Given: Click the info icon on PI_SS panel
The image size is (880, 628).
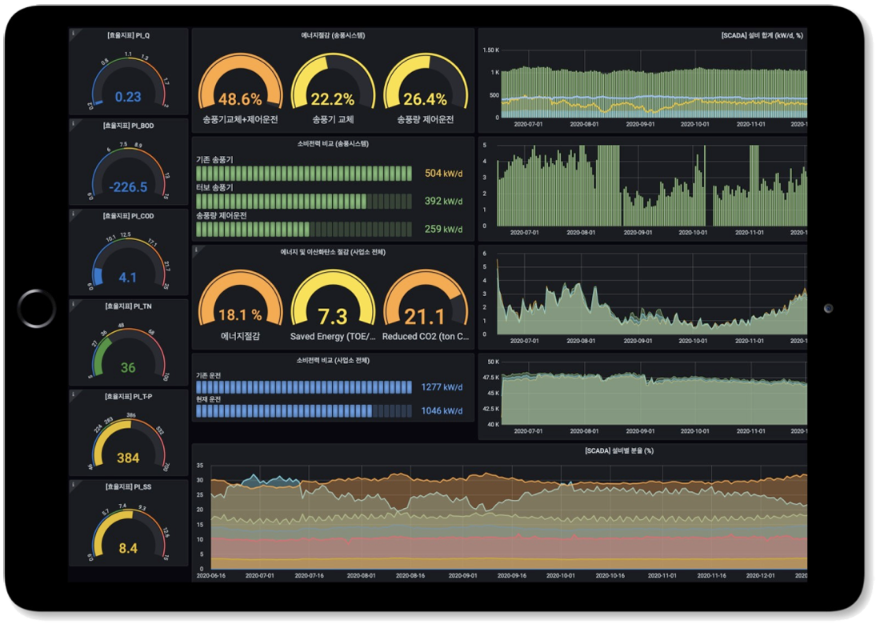Looking at the screenshot, I should [74, 485].
